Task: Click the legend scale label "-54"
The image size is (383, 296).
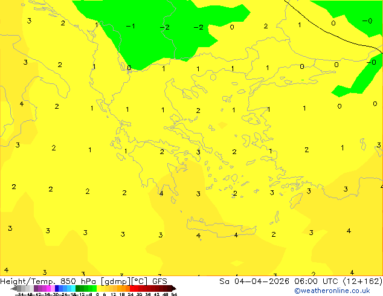Action: pos(19,294)
